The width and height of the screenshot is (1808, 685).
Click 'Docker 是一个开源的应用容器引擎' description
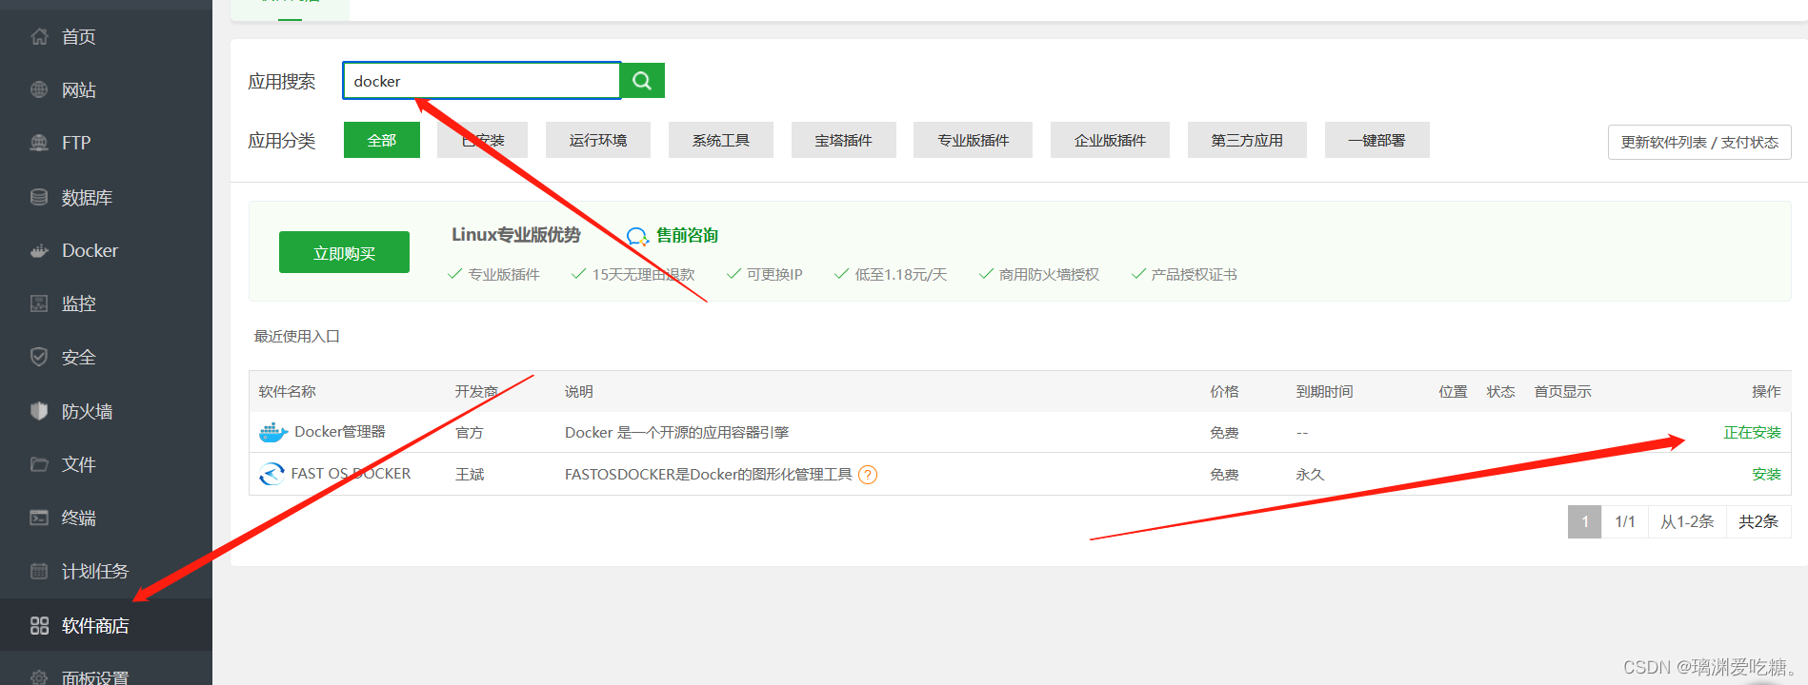click(x=676, y=432)
